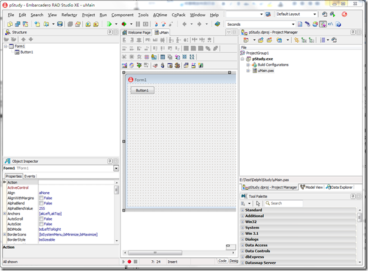This screenshot has width=368, height=271.
Task: Open the Form1 TForm1 object selector dropdown
Action: 116,168
